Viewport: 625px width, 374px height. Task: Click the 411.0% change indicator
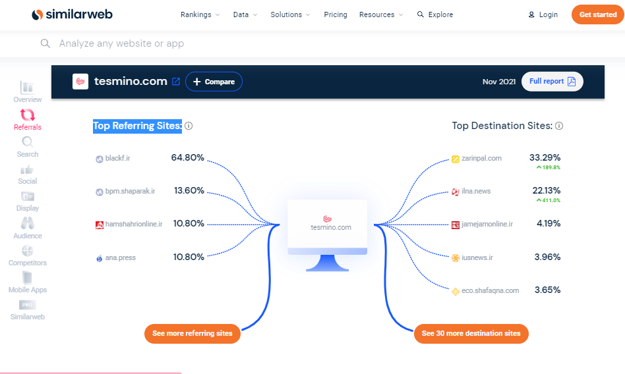click(x=549, y=201)
